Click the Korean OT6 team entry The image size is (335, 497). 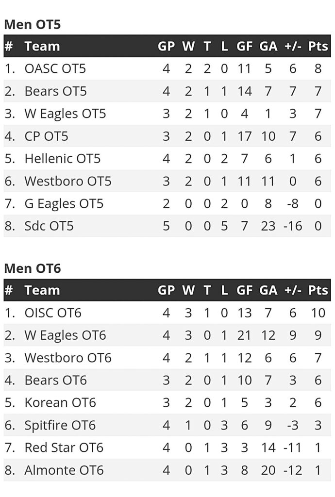[x=60, y=402]
